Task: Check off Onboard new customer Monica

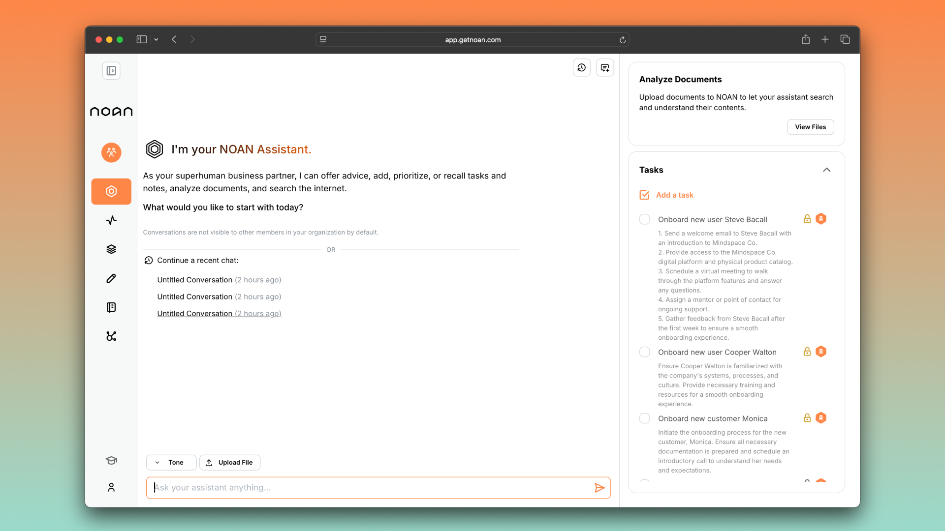Action: tap(645, 418)
